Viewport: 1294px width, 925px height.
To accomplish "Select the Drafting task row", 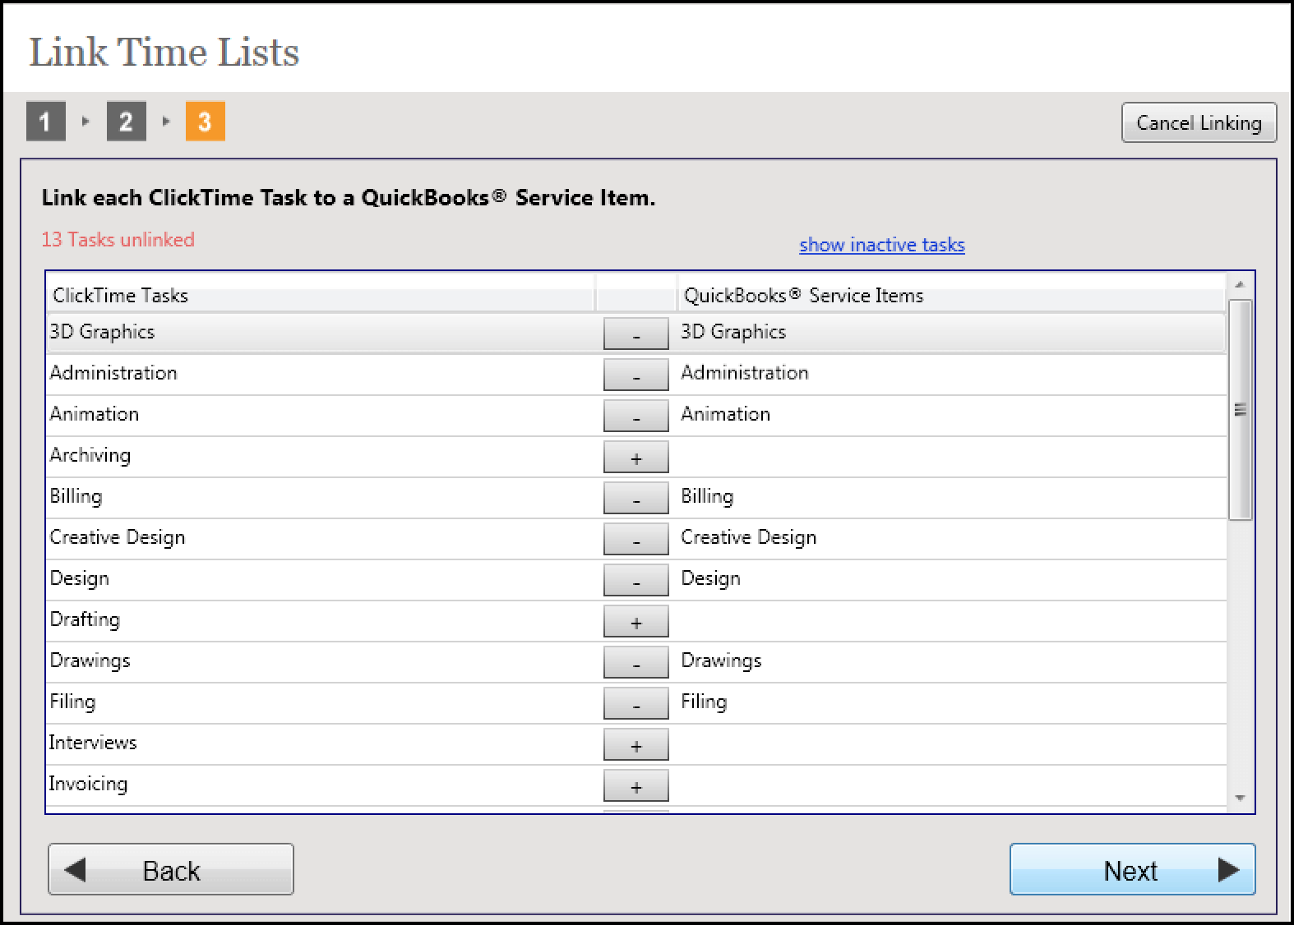I will pos(635,621).
